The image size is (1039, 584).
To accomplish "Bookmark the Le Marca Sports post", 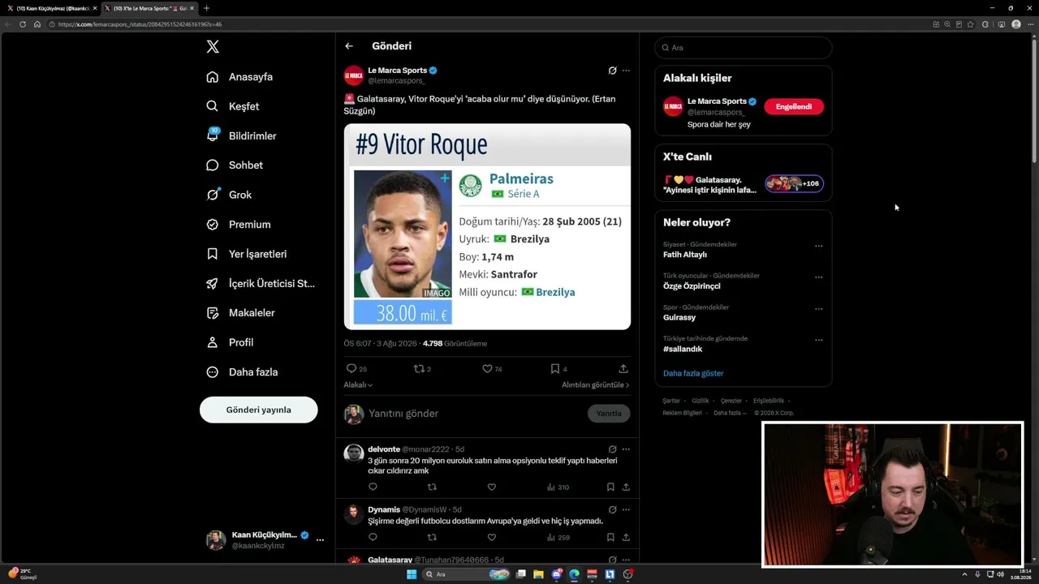I will [x=555, y=368].
